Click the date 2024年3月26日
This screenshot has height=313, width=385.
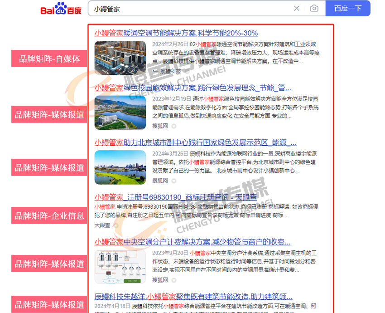(x=170, y=154)
